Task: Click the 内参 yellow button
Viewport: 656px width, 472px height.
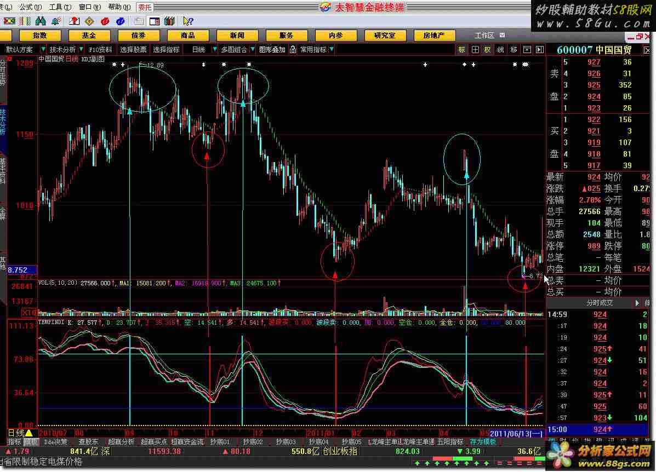Action: (335, 36)
